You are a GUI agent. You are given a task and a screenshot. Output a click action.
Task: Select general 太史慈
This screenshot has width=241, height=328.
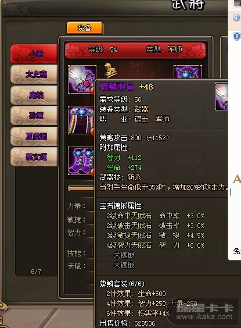pyautogui.click(x=34, y=74)
